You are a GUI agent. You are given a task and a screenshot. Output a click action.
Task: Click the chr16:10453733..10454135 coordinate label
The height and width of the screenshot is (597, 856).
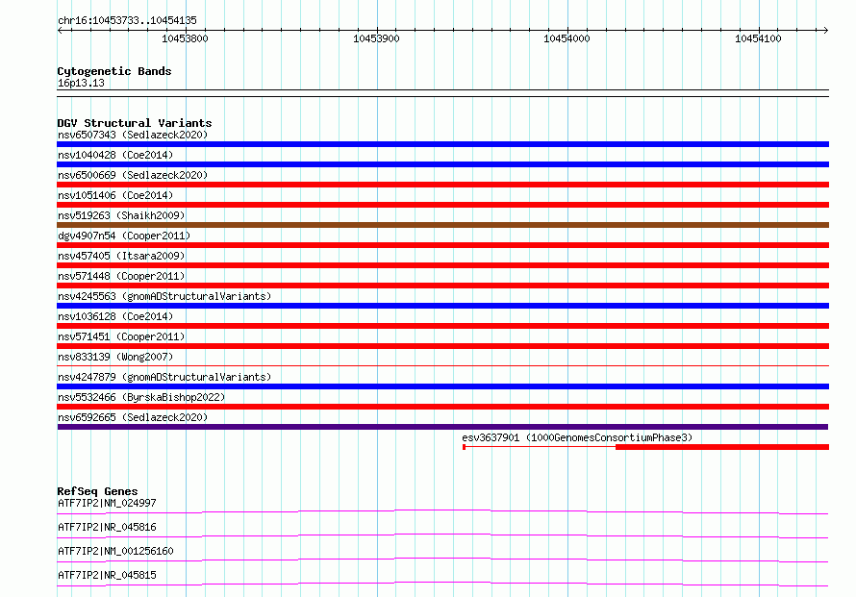127,20
